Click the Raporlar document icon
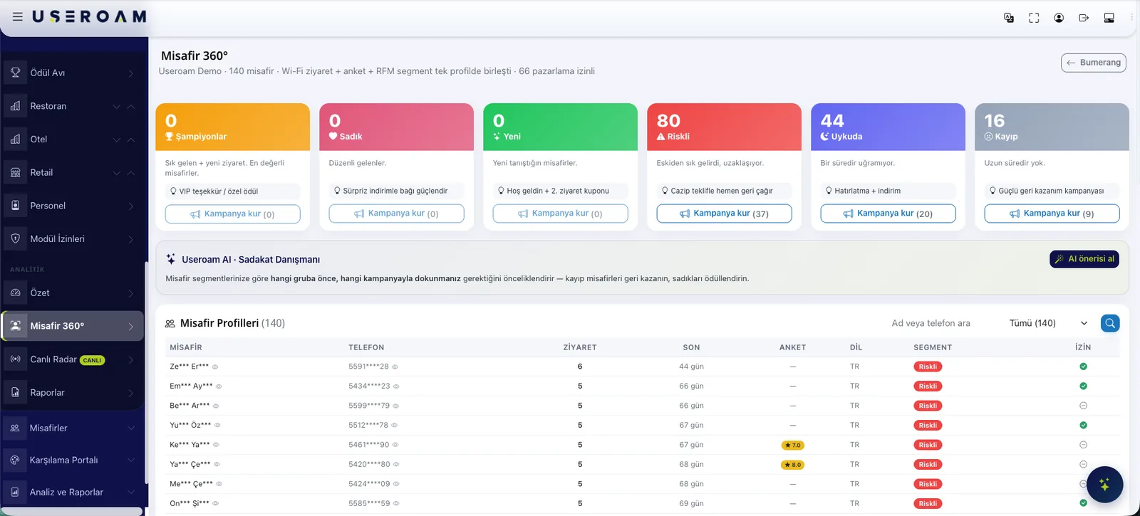Screen dimensions: 1140x516 pyautogui.click(x=15, y=392)
